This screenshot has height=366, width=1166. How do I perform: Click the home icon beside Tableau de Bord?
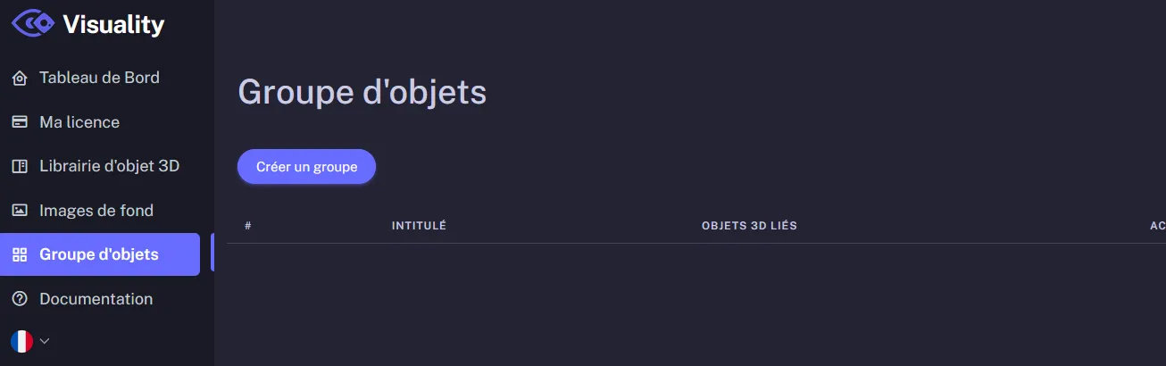coord(20,79)
